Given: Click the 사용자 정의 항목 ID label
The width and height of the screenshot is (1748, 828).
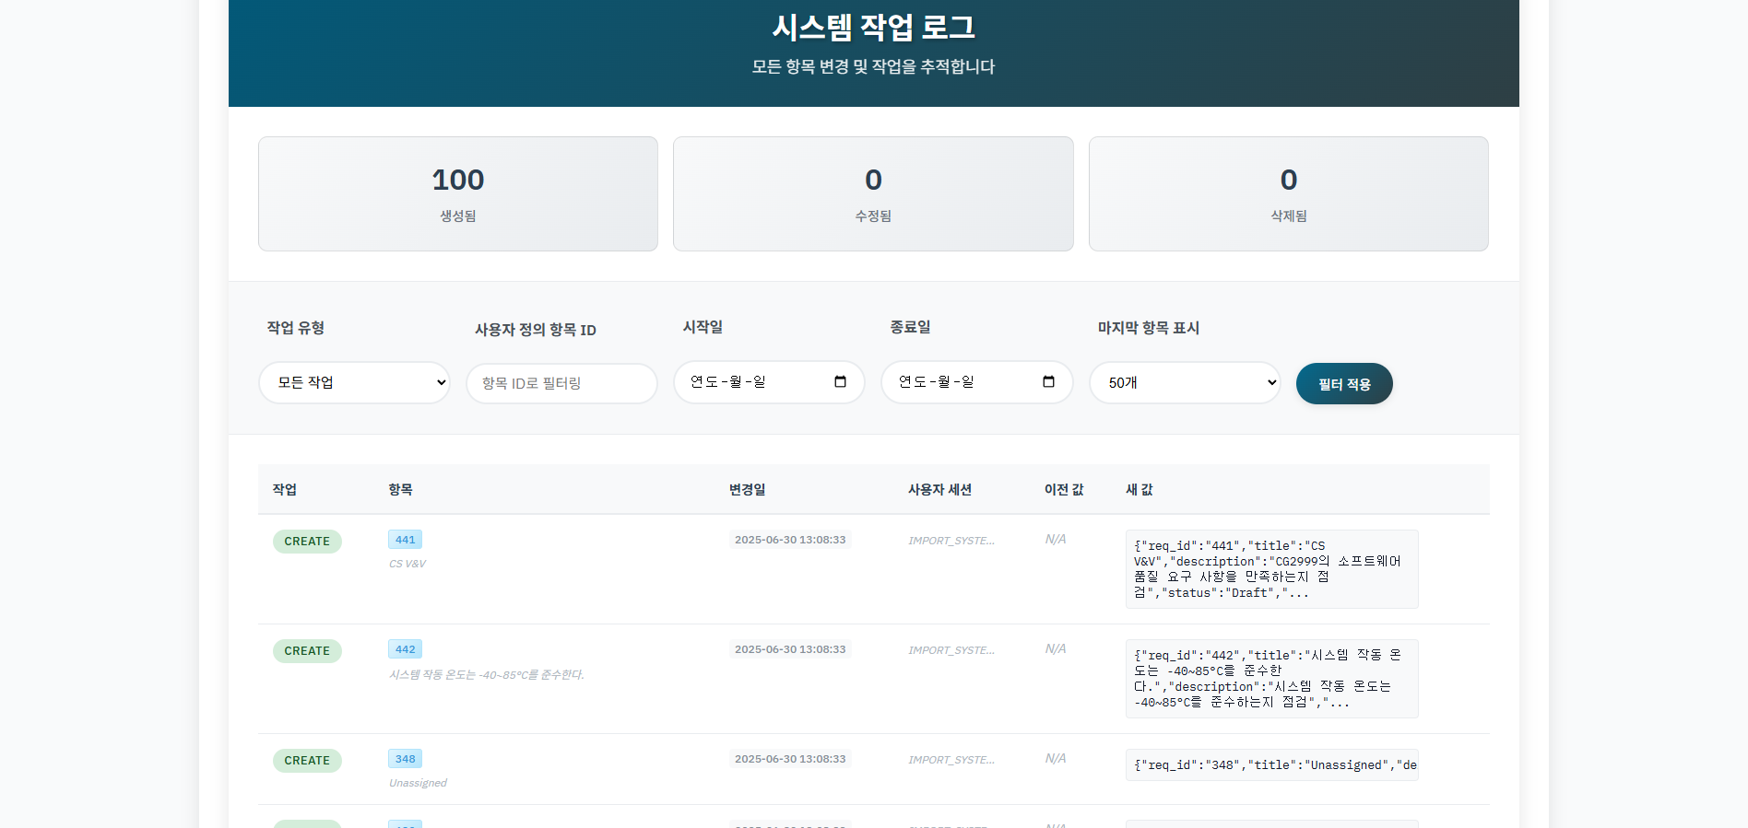Looking at the screenshot, I should coord(535,330).
